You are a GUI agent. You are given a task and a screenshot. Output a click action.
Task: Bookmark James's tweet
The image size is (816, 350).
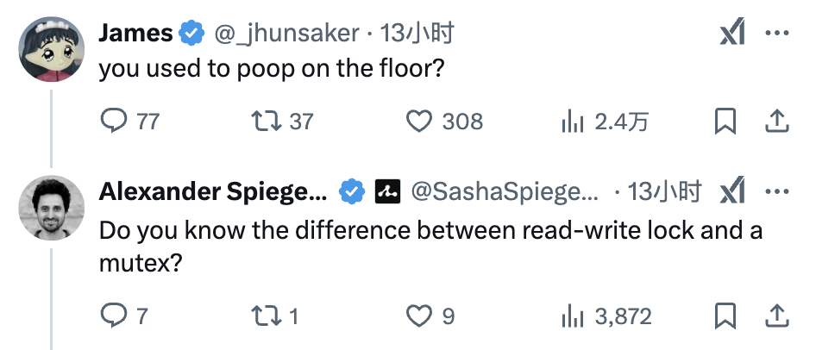coord(725,122)
